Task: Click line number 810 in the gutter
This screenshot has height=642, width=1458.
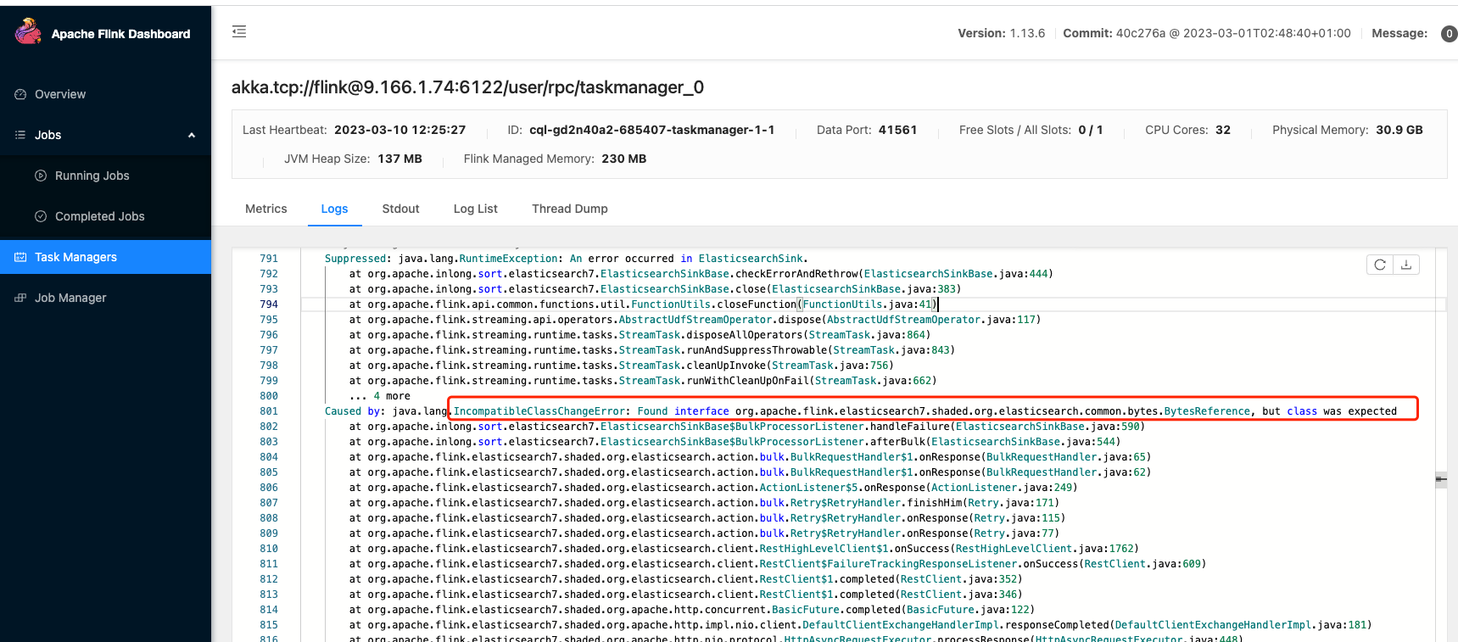Action: pyautogui.click(x=269, y=549)
